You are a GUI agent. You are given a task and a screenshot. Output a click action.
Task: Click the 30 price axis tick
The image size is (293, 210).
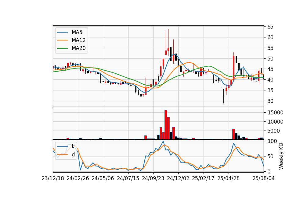pos(270,101)
